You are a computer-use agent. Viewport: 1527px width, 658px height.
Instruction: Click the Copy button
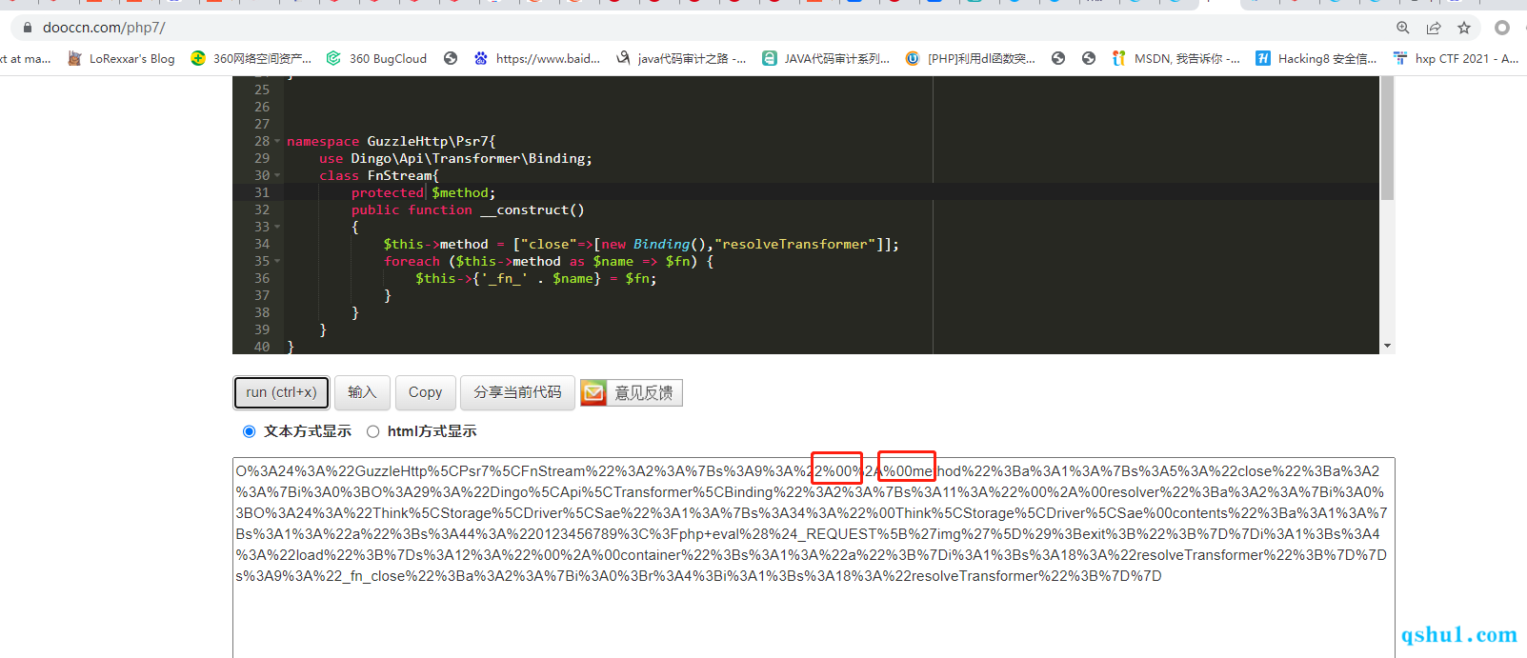(x=425, y=392)
